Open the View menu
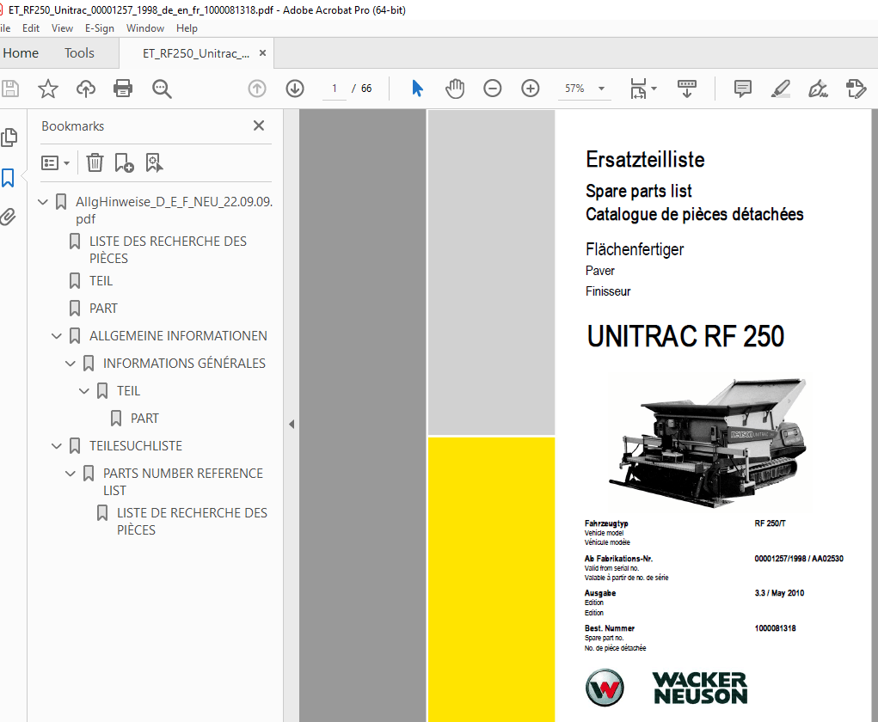The width and height of the screenshot is (878, 722). (61, 28)
